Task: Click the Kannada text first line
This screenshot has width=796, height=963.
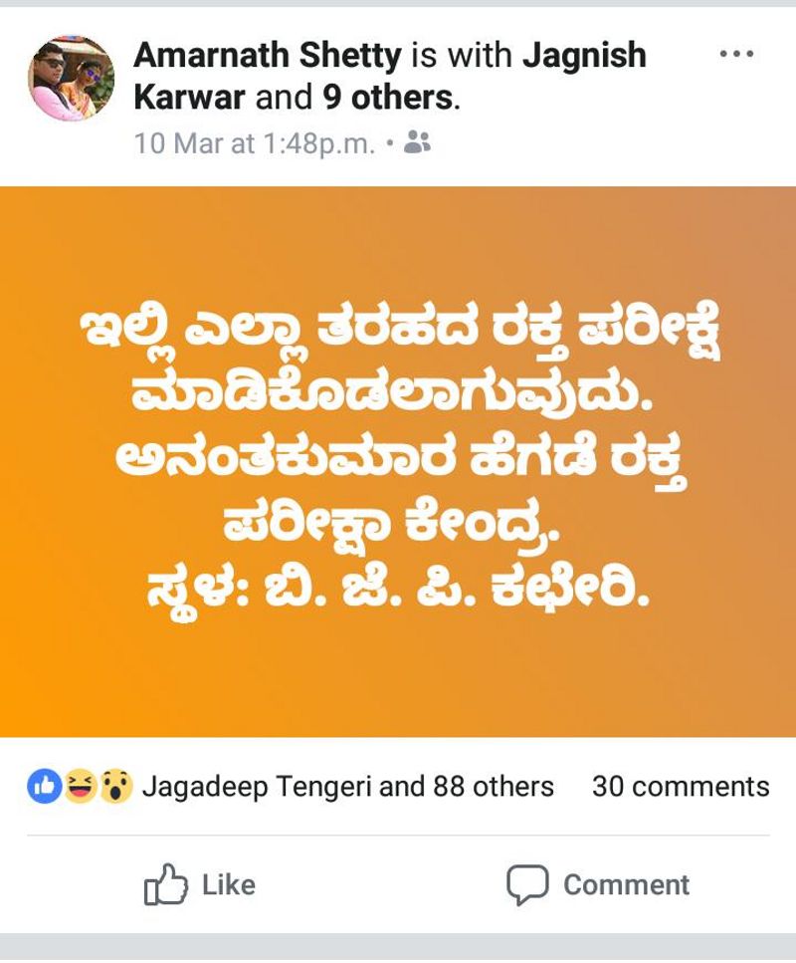Action: (x=400, y=332)
